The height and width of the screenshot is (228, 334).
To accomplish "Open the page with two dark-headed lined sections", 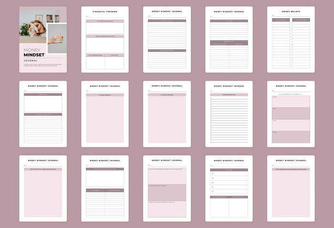I will 167,40.
